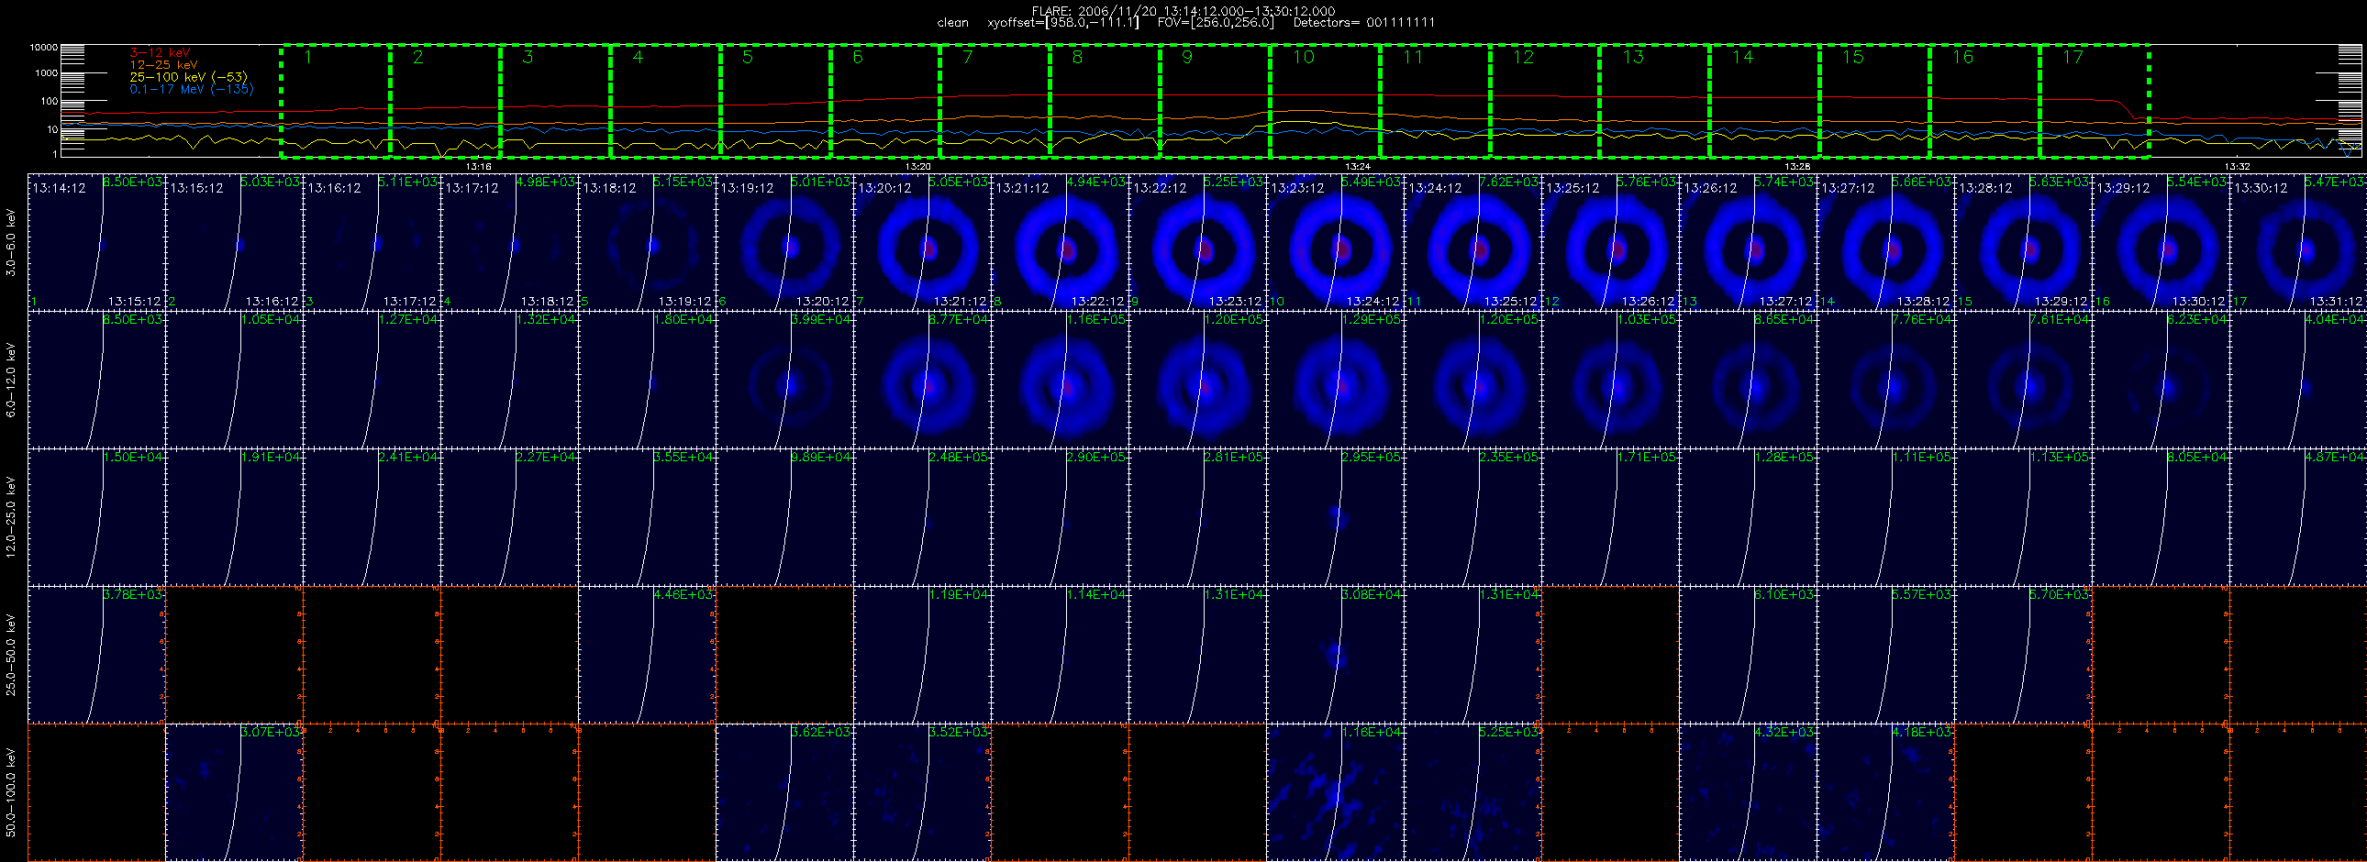Click the "13:32" time axis label
Image resolution: width=2367 pixels, height=862 pixels.
tap(2237, 166)
